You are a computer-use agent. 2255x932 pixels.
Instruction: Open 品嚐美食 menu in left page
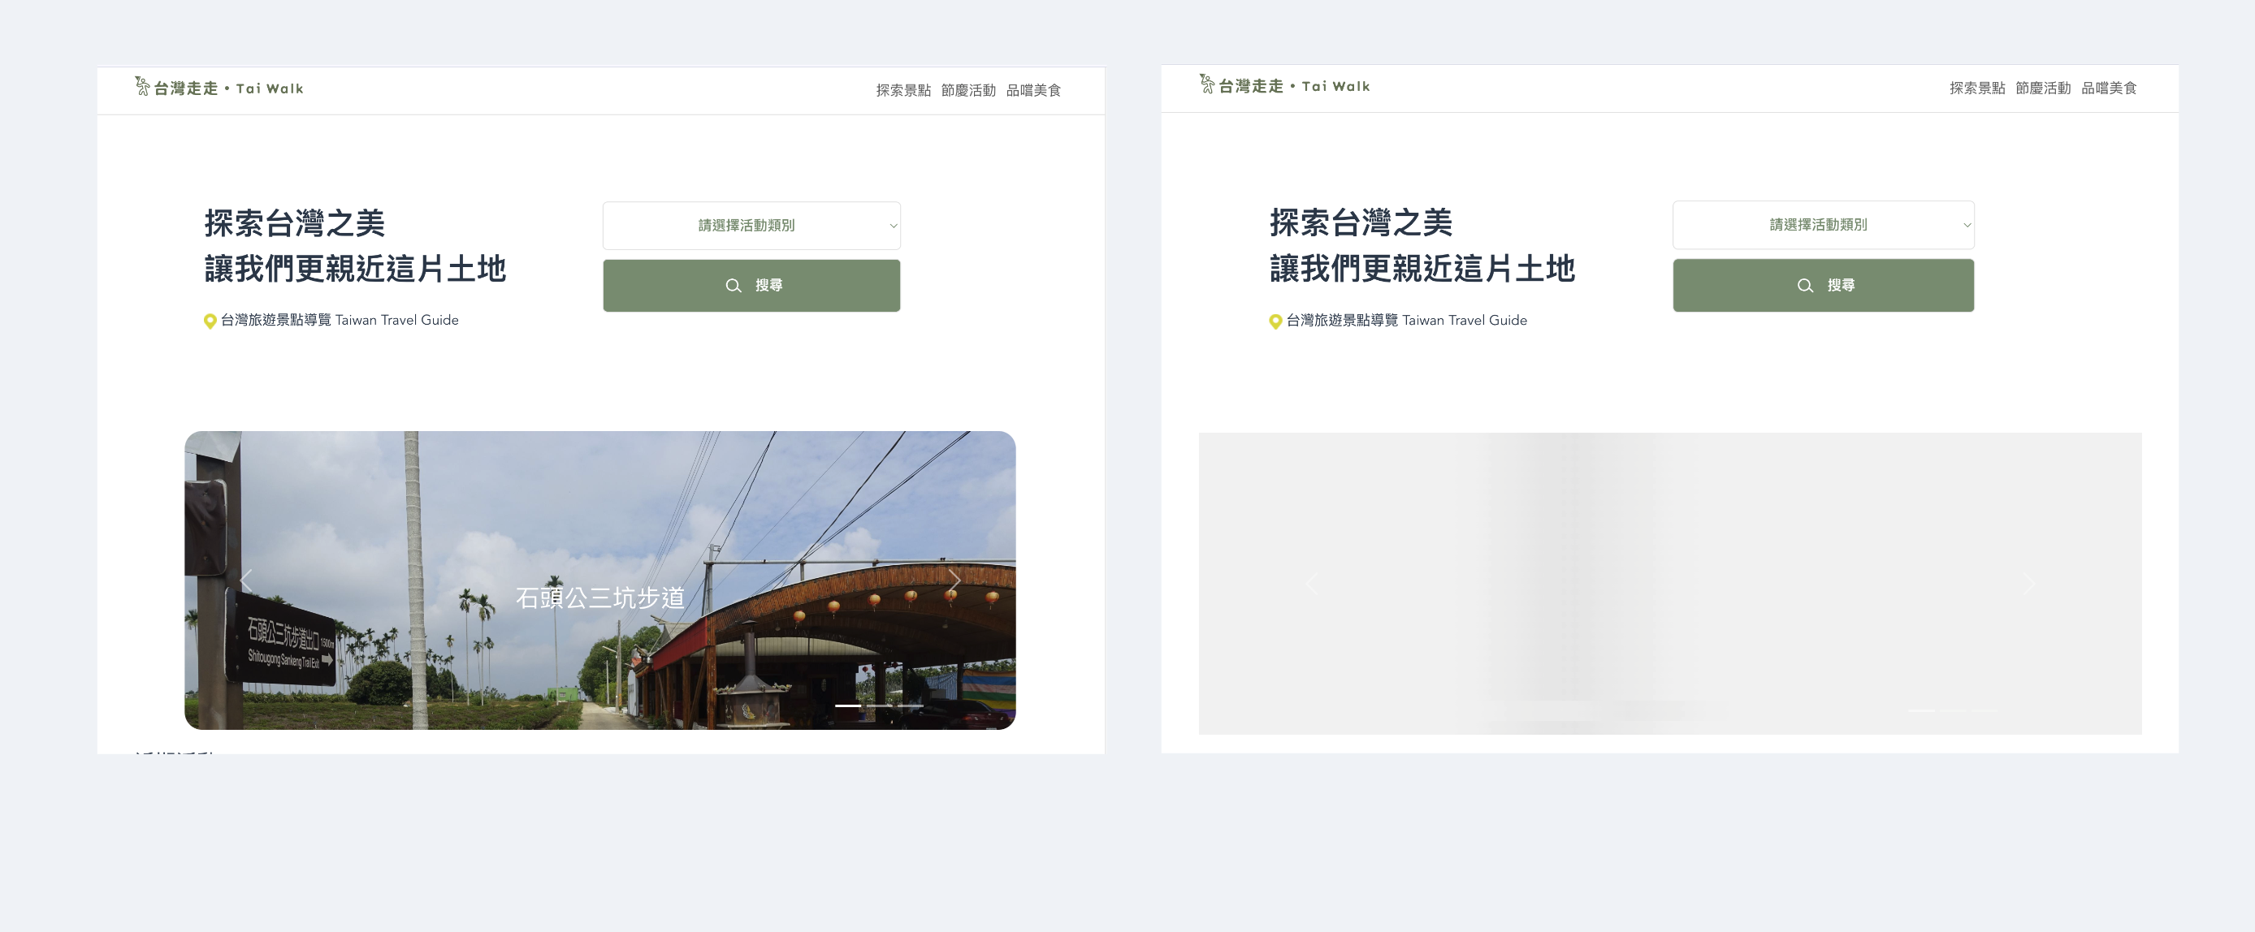point(1033,90)
